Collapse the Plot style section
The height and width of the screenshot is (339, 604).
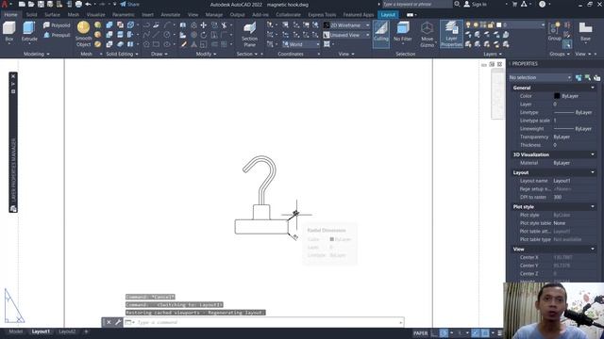click(593, 207)
